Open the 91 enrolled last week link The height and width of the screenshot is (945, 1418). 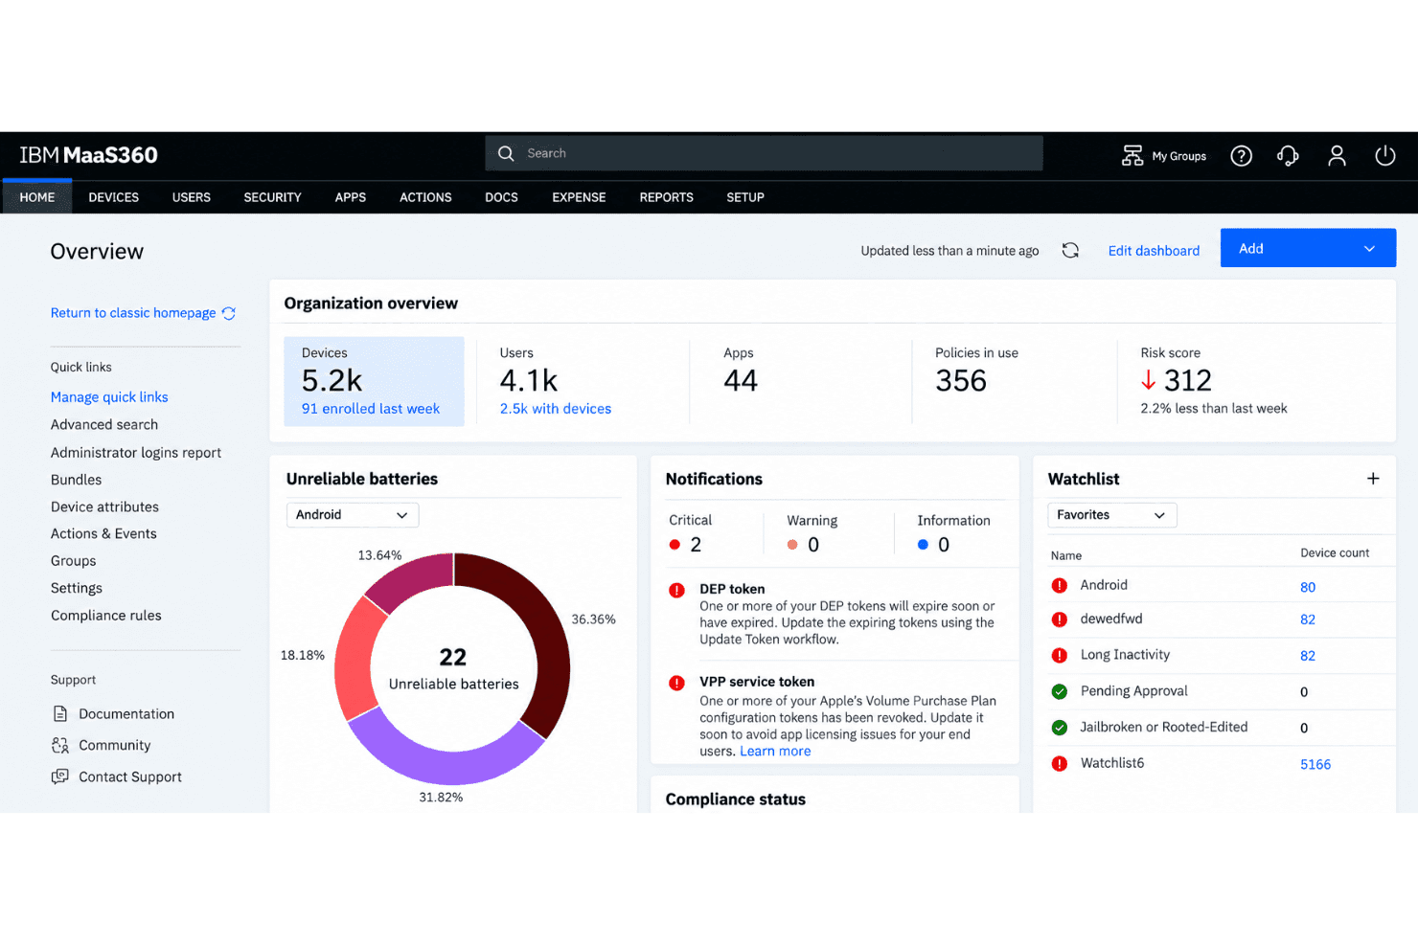[x=371, y=409]
